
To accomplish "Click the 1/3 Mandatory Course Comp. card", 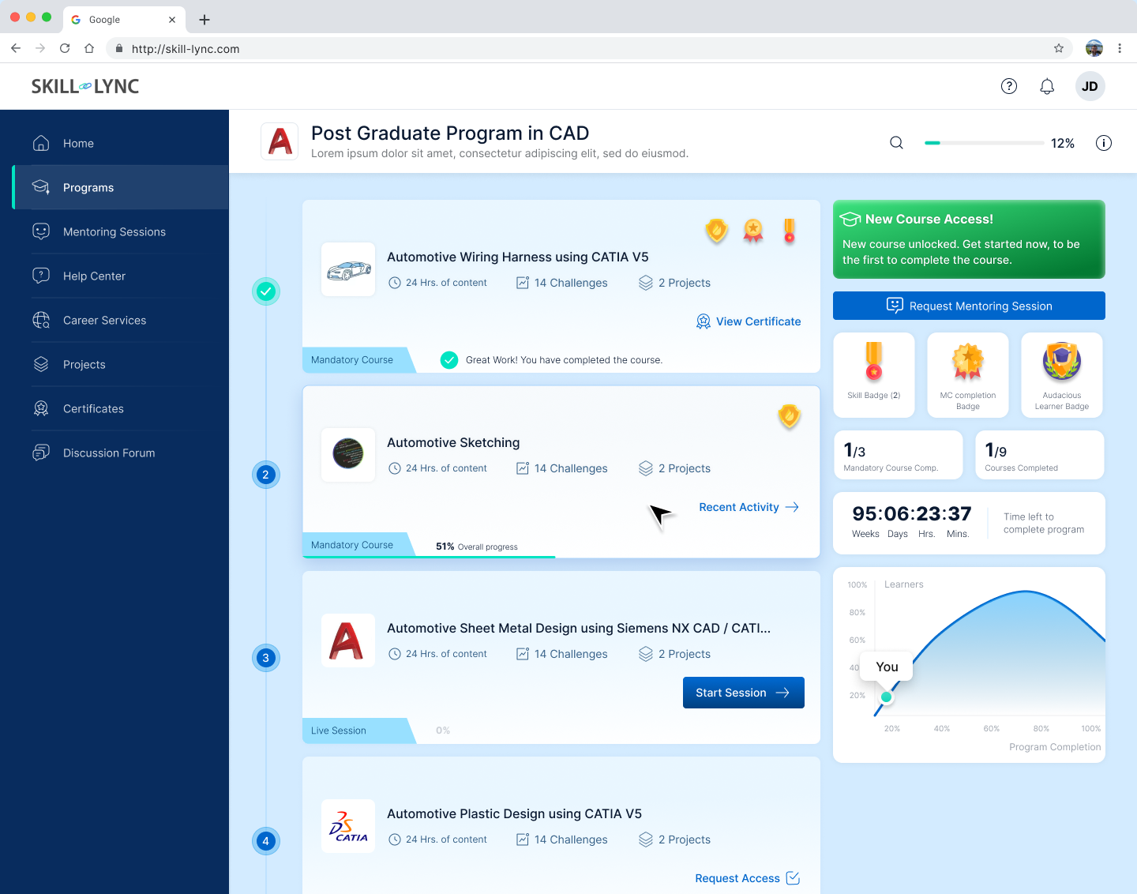I will pos(899,455).
